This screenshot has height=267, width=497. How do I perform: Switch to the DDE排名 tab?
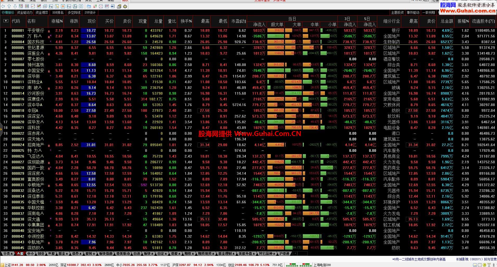coord(58,12)
